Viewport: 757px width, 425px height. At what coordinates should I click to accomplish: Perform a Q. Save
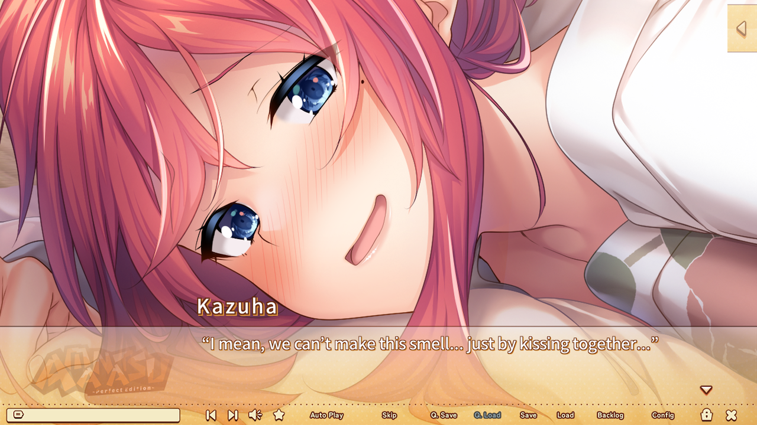(x=444, y=415)
